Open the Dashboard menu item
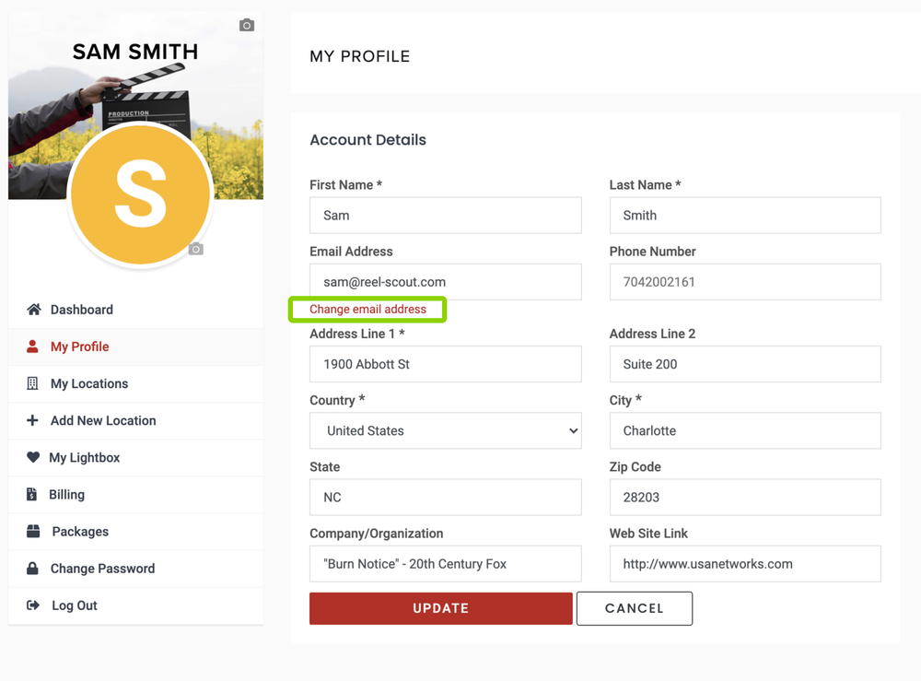The height and width of the screenshot is (681, 921). point(81,310)
